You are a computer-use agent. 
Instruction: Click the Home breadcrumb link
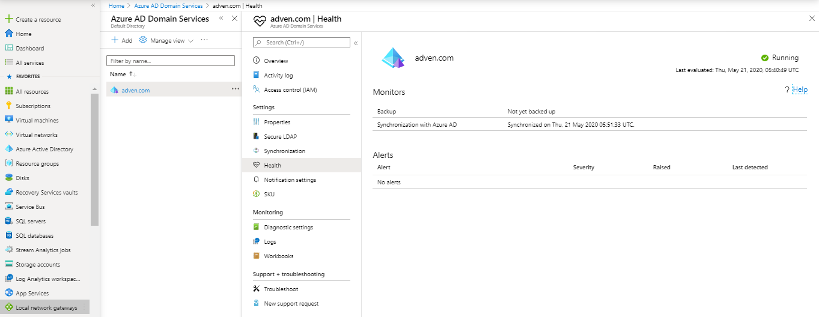[117, 5]
